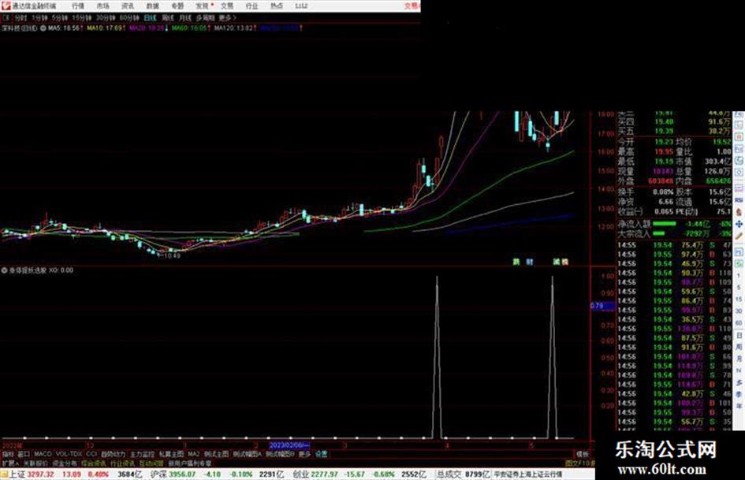Click the 模板 button at bottom right

click(583, 454)
